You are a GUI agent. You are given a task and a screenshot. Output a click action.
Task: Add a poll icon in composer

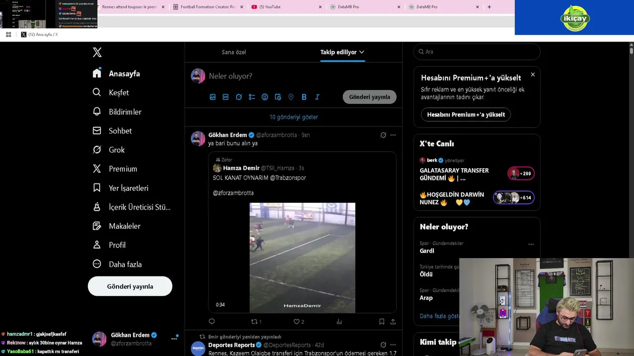(x=252, y=97)
